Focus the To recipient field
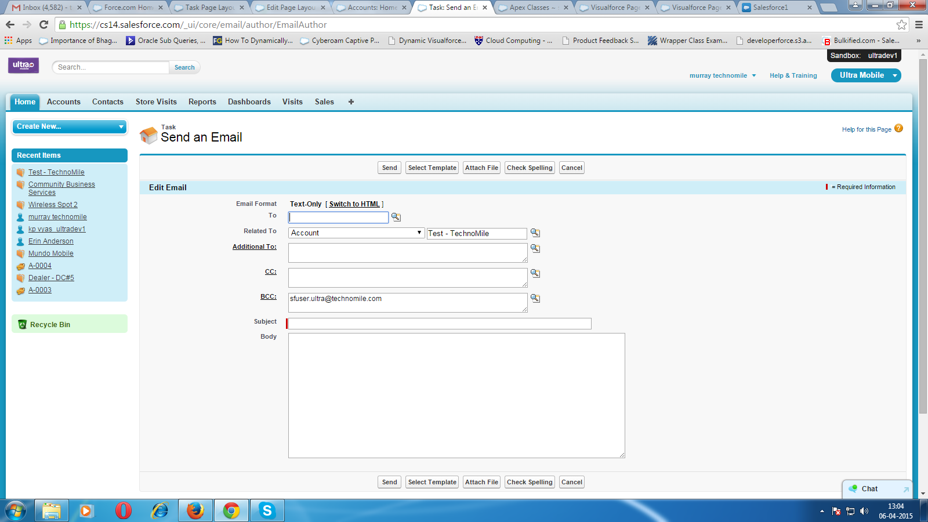The height and width of the screenshot is (522, 928). pos(339,217)
